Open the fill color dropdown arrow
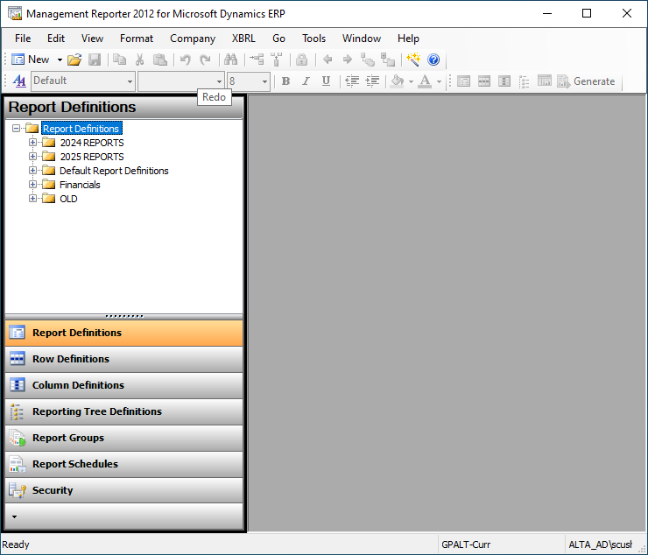This screenshot has width=648, height=555. [411, 81]
